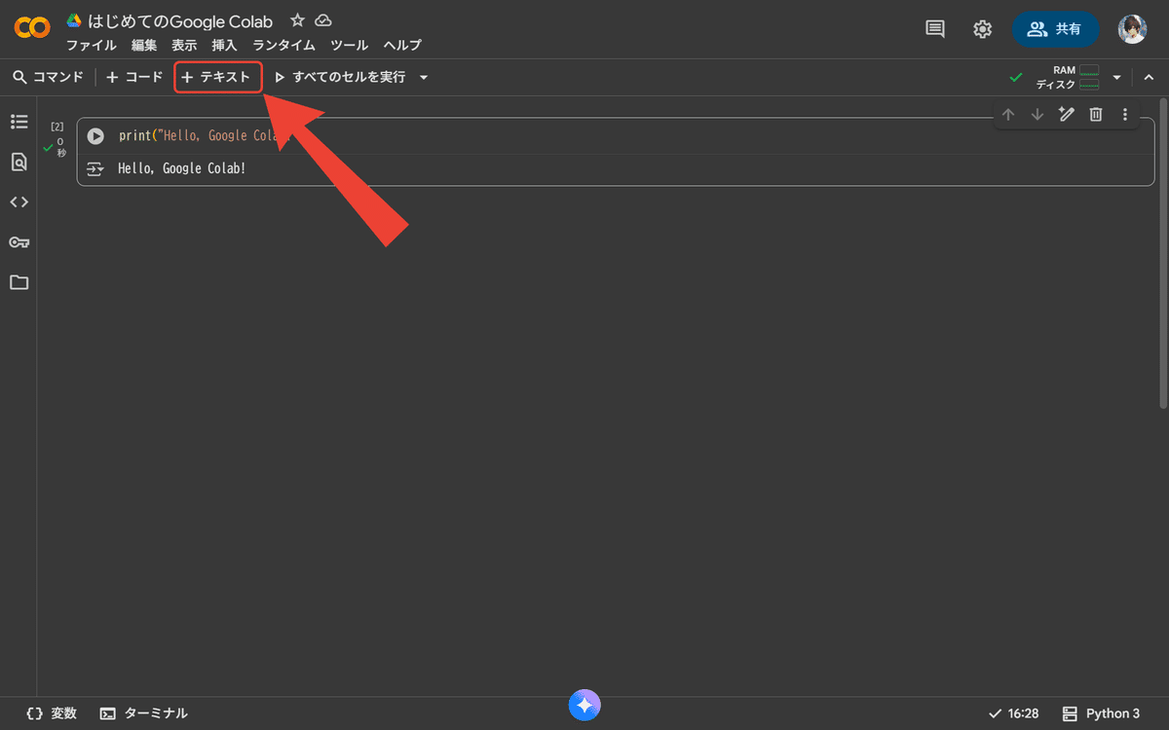Open the ランタイム menu
The height and width of the screenshot is (730, 1169).
pyautogui.click(x=283, y=45)
